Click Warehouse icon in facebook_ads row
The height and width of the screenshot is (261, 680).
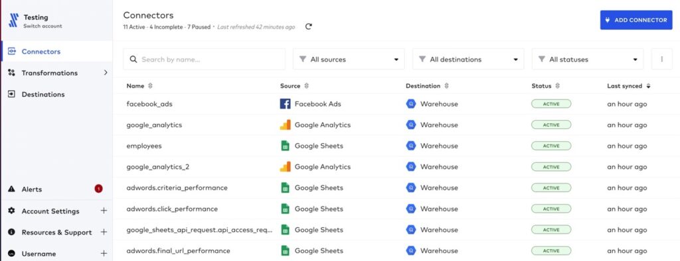pyautogui.click(x=410, y=104)
